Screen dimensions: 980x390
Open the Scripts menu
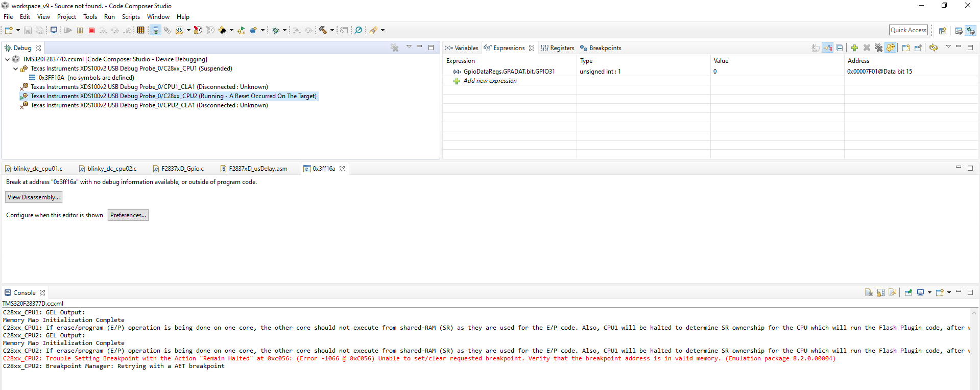(x=131, y=17)
